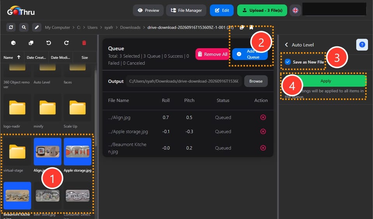Click the Pitch value -0.3
373x219 pixels.
pos(189,132)
